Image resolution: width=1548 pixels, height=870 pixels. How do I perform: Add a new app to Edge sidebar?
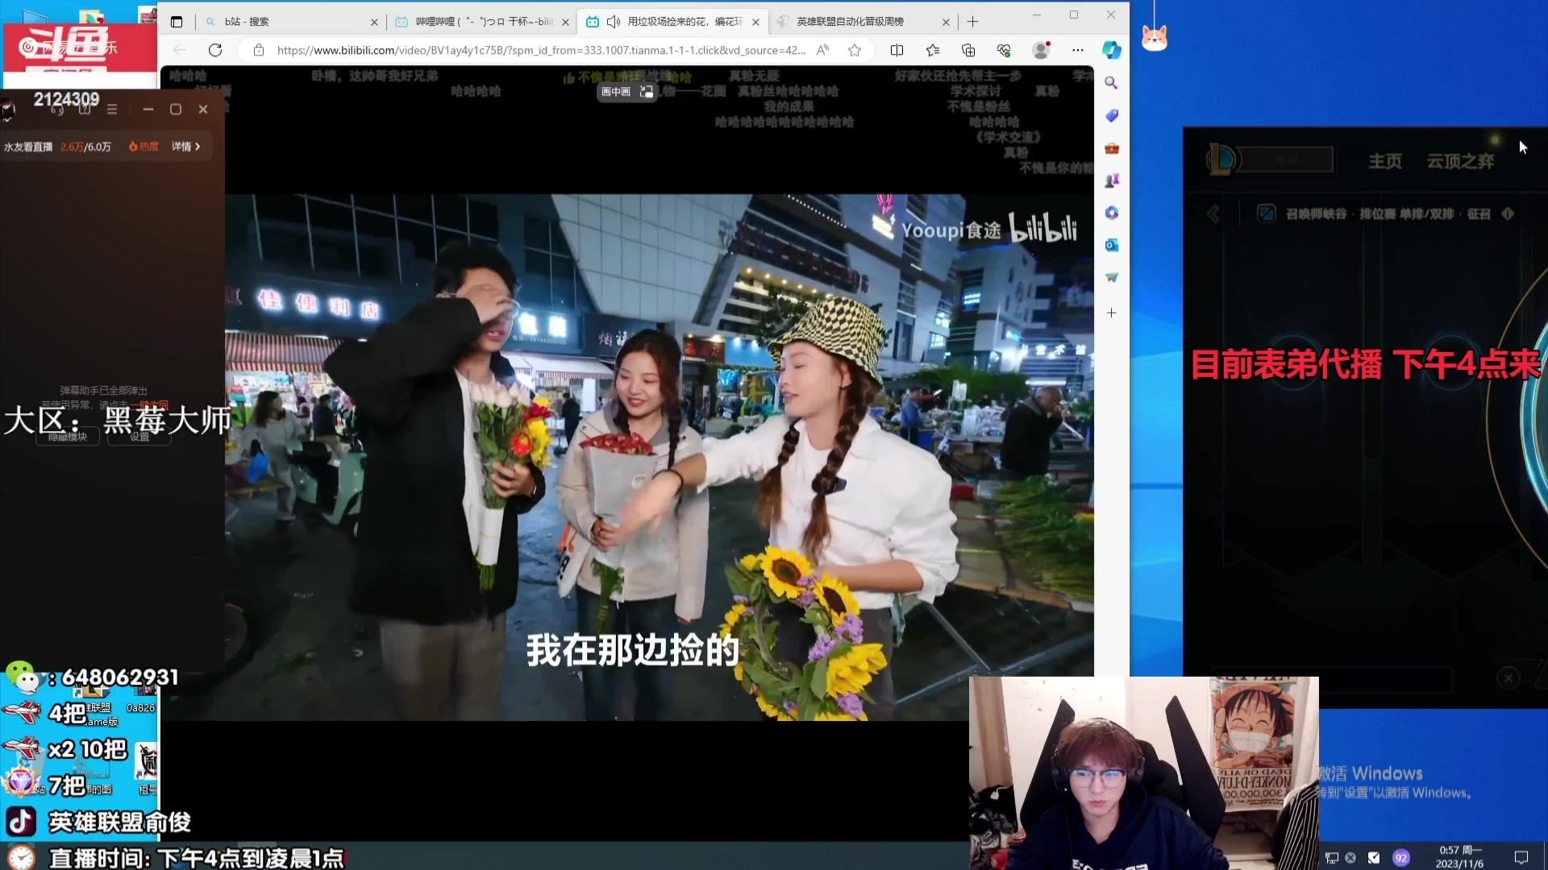click(1111, 313)
